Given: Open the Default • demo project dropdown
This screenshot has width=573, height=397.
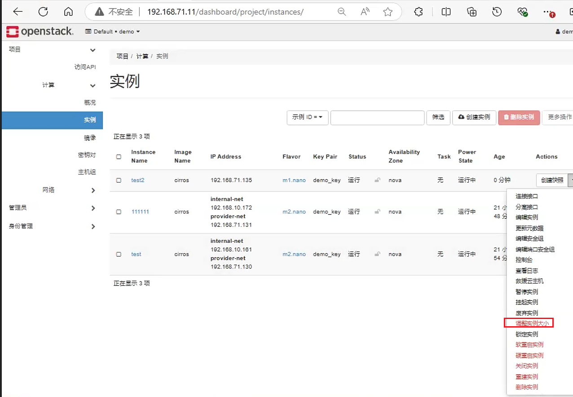Looking at the screenshot, I should 113,31.
